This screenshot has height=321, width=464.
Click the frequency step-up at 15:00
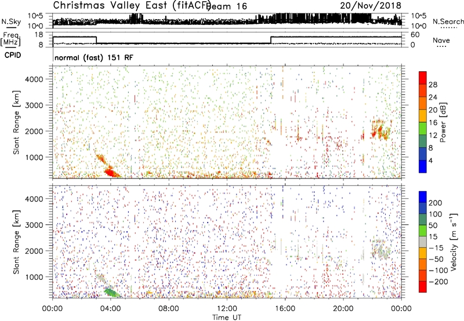pyautogui.click(x=271, y=40)
